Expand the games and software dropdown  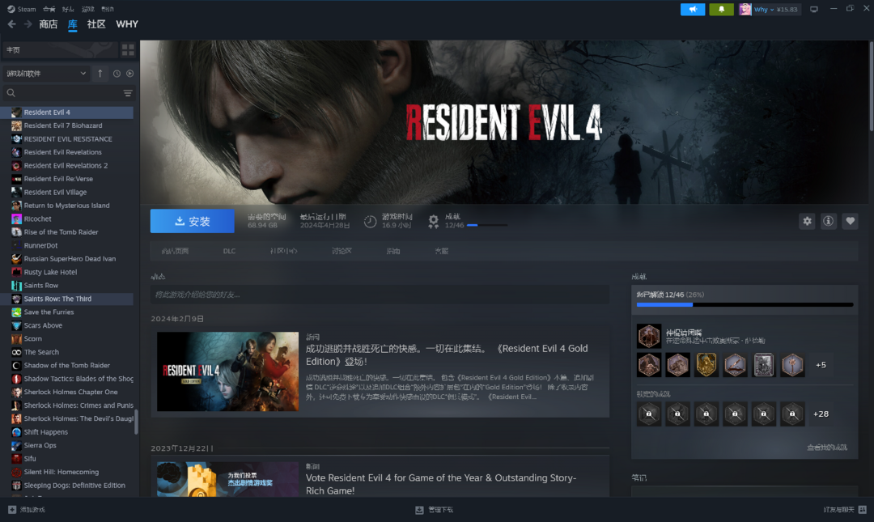(45, 73)
